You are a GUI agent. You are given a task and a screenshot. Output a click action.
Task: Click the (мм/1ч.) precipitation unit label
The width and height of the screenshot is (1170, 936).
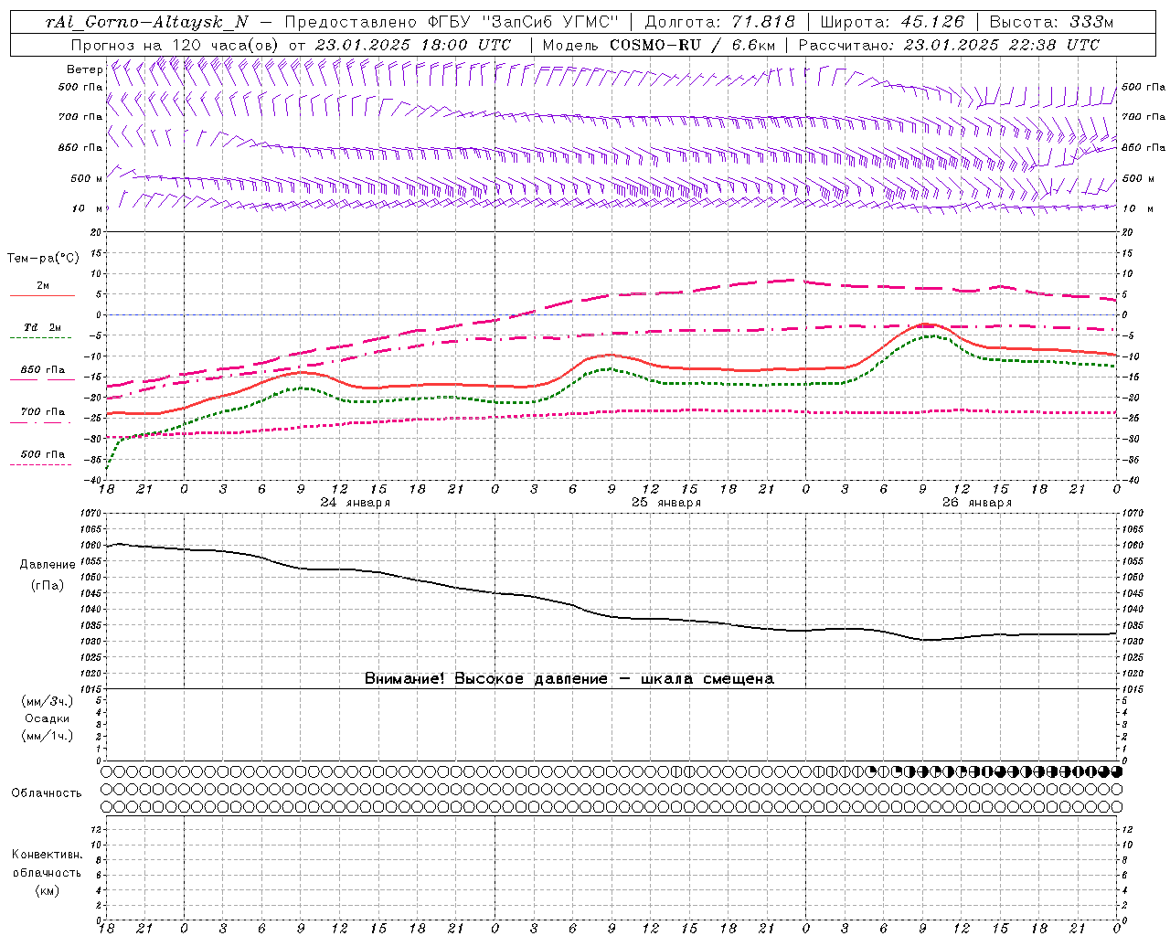[47, 736]
